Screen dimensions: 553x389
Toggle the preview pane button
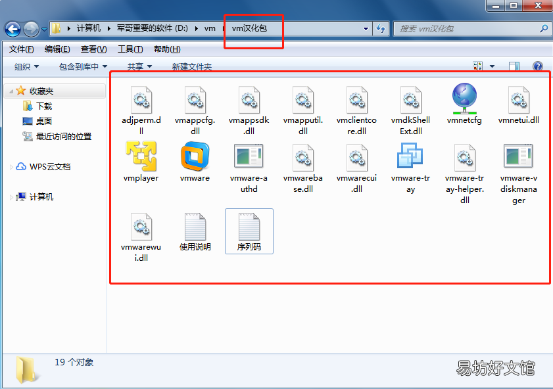[x=514, y=66]
